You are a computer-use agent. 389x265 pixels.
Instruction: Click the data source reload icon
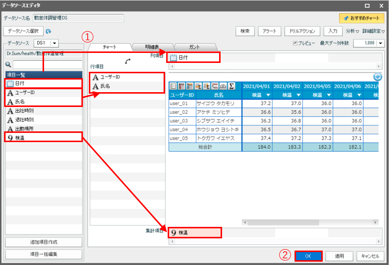tap(48, 31)
